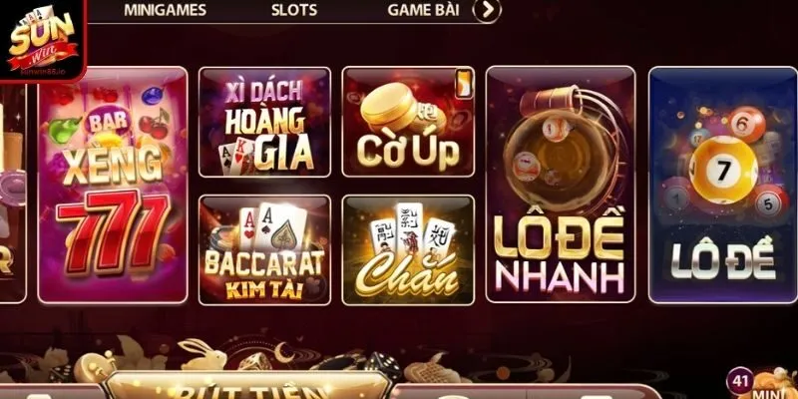Click the phone icon on Cờ Úp tile
The width and height of the screenshot is (798, 399).
tap(464, 84)
